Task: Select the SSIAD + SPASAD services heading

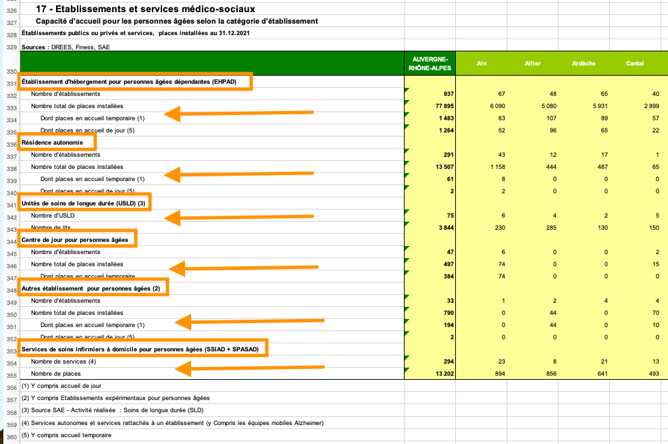Action: pos(143,349)
